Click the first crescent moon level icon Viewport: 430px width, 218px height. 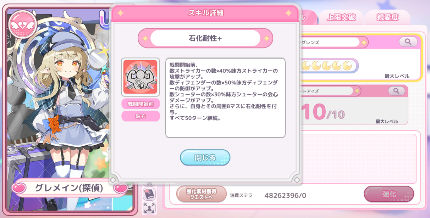(x=306, y=66)
